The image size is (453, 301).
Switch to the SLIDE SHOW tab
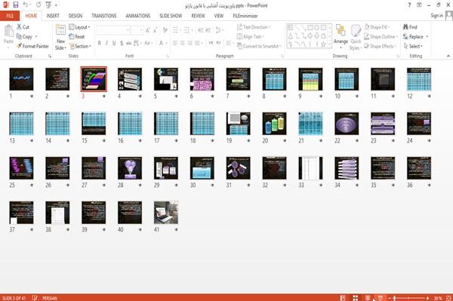pos(171,16)
